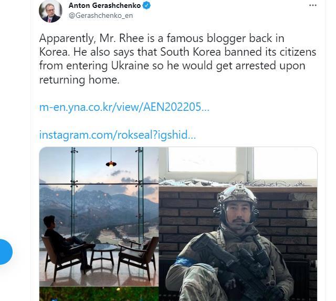Open the instagram.com/rokseal link

pyautogui.click(x=118, y=135)
